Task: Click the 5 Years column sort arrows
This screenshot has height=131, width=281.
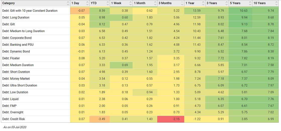Action: coord(250,3)
